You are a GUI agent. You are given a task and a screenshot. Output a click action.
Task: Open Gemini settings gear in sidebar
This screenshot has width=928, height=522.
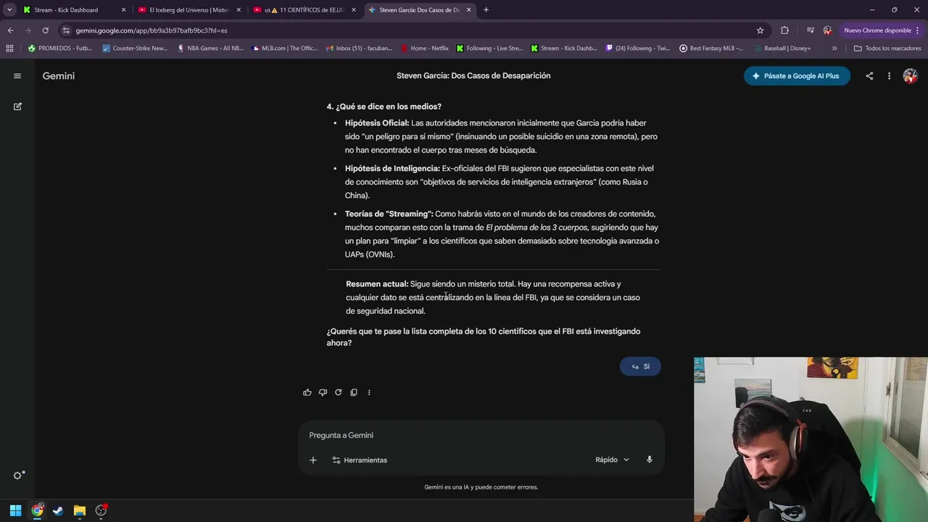[x=18, y=476]
